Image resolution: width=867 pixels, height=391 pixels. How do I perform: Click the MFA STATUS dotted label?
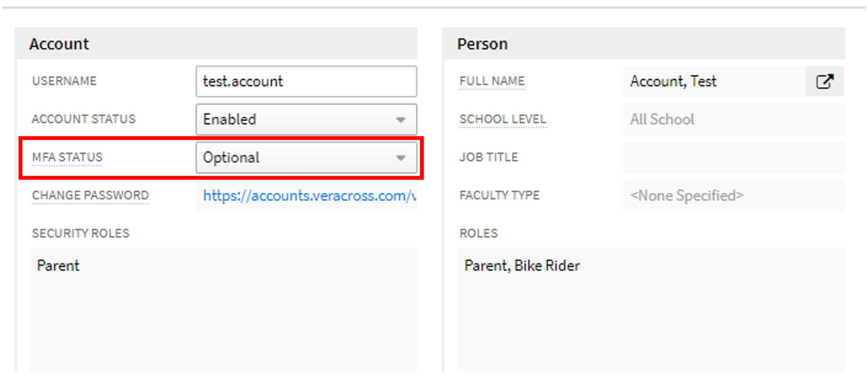(x=66, y=157)
